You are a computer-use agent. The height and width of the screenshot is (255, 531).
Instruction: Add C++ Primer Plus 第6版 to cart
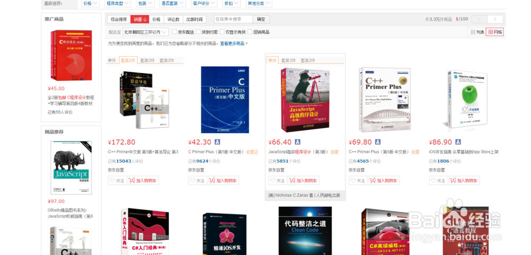(384, 181)
